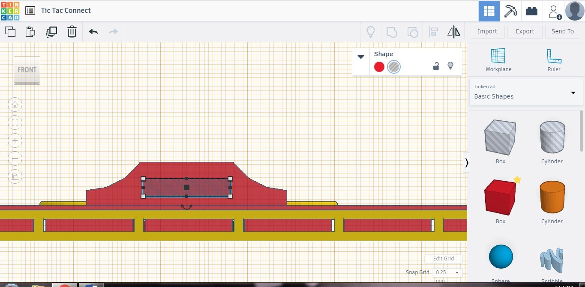Screen dimensions: 585x287
Task: Select the Flip tool in the toolbar
Action: tap(453, 31)
